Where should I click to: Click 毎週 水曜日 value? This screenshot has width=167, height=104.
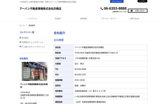pyautogui.click(x=80, y=86)
